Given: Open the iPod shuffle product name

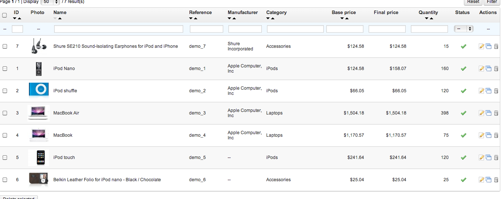Looking at the screenshot, I should pos(65,91).
